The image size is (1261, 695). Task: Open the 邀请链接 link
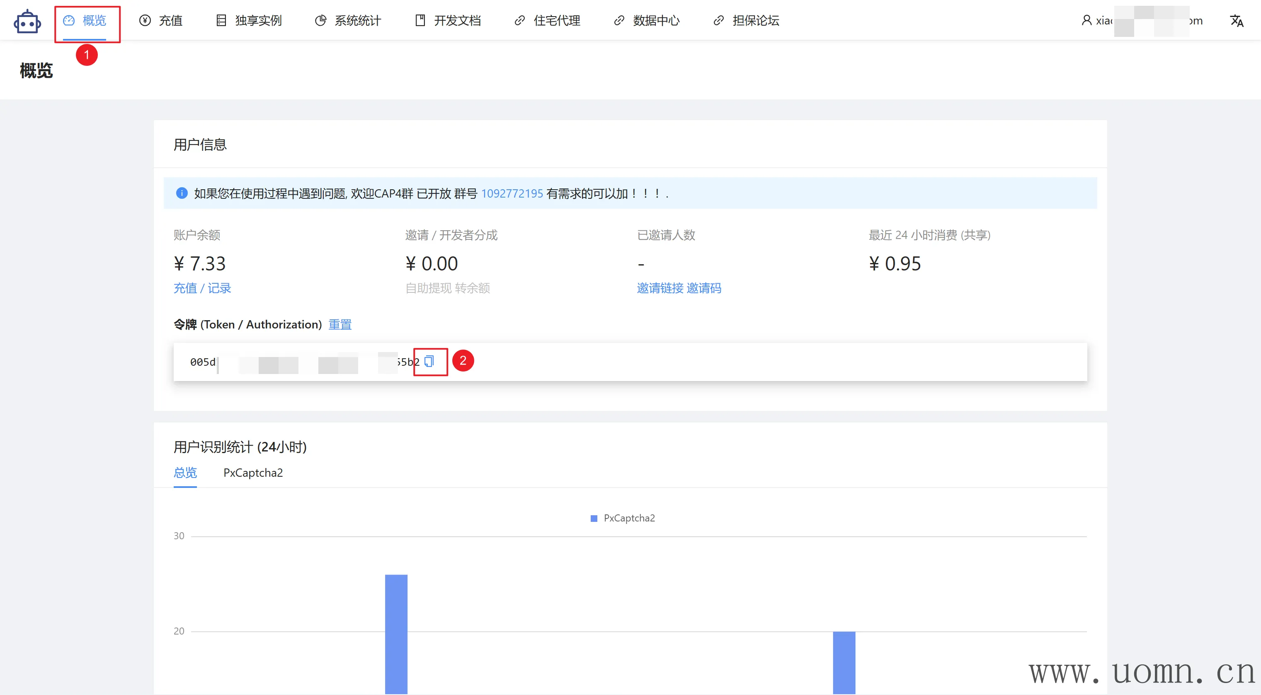point(660,288)
